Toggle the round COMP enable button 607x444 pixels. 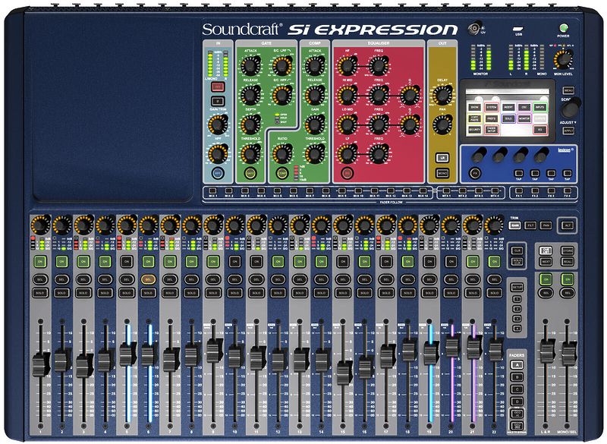pyautogui.click(x=282, y=173)
